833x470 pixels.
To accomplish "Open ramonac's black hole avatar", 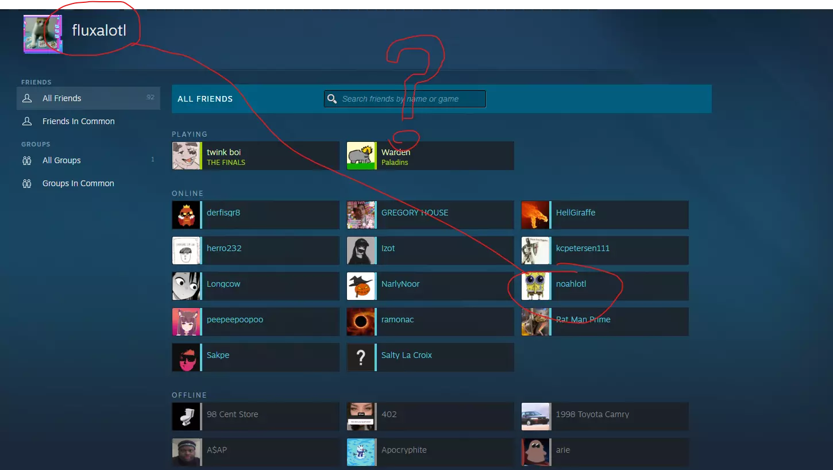I will (361, 322).
